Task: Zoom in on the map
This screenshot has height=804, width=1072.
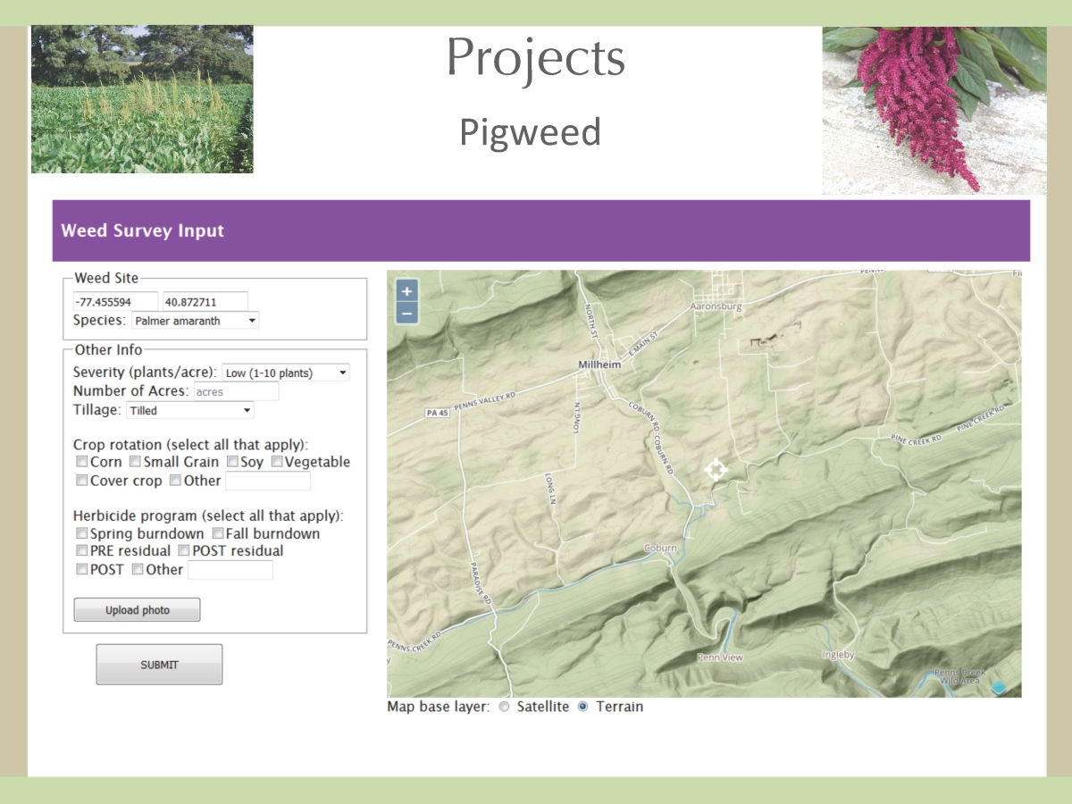Action: click(x=406, y=291)
